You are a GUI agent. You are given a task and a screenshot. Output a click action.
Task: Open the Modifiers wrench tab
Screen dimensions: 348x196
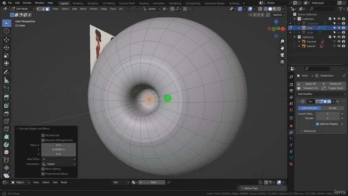click(291, 132)
